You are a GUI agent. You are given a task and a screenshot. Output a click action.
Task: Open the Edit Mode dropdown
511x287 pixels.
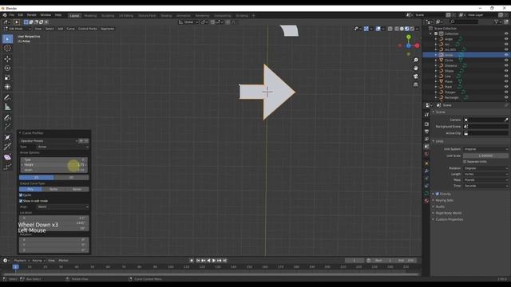tap(17, 29)
